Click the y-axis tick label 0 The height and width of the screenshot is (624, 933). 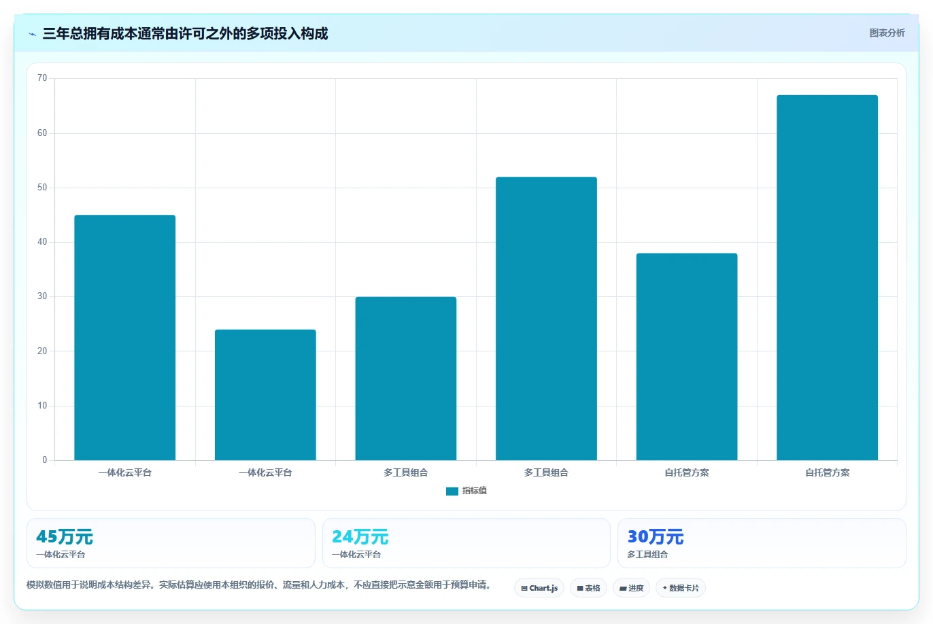45,460
